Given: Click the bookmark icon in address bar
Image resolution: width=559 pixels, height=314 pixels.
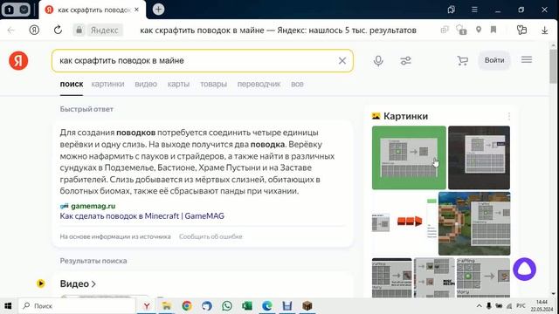Looking at the screenshot, I should 493,30.
